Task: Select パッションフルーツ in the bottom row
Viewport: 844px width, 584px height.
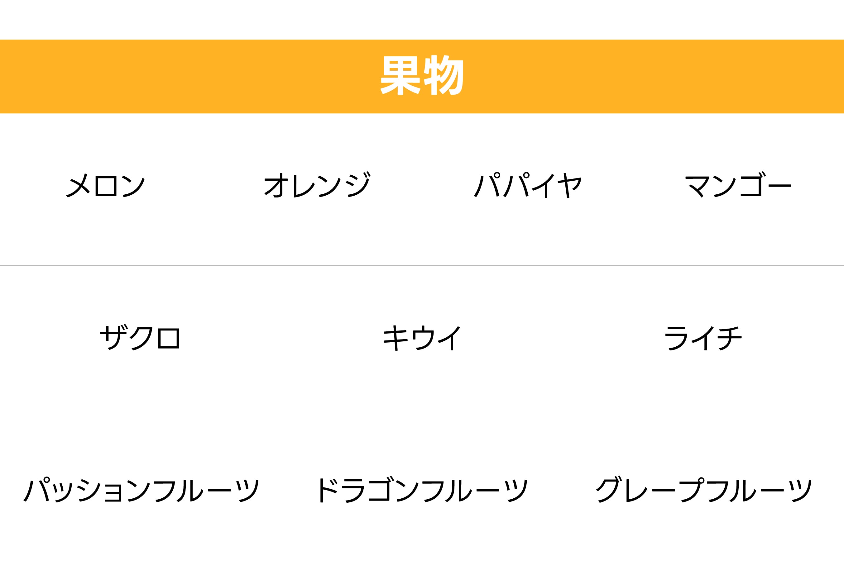Action: click(141, 490)
